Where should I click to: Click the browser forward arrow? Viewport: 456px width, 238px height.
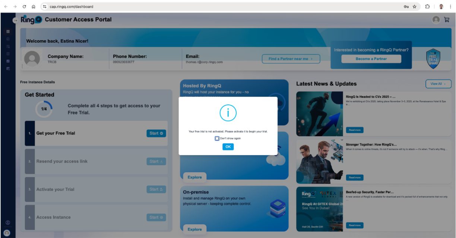[15, 7]
